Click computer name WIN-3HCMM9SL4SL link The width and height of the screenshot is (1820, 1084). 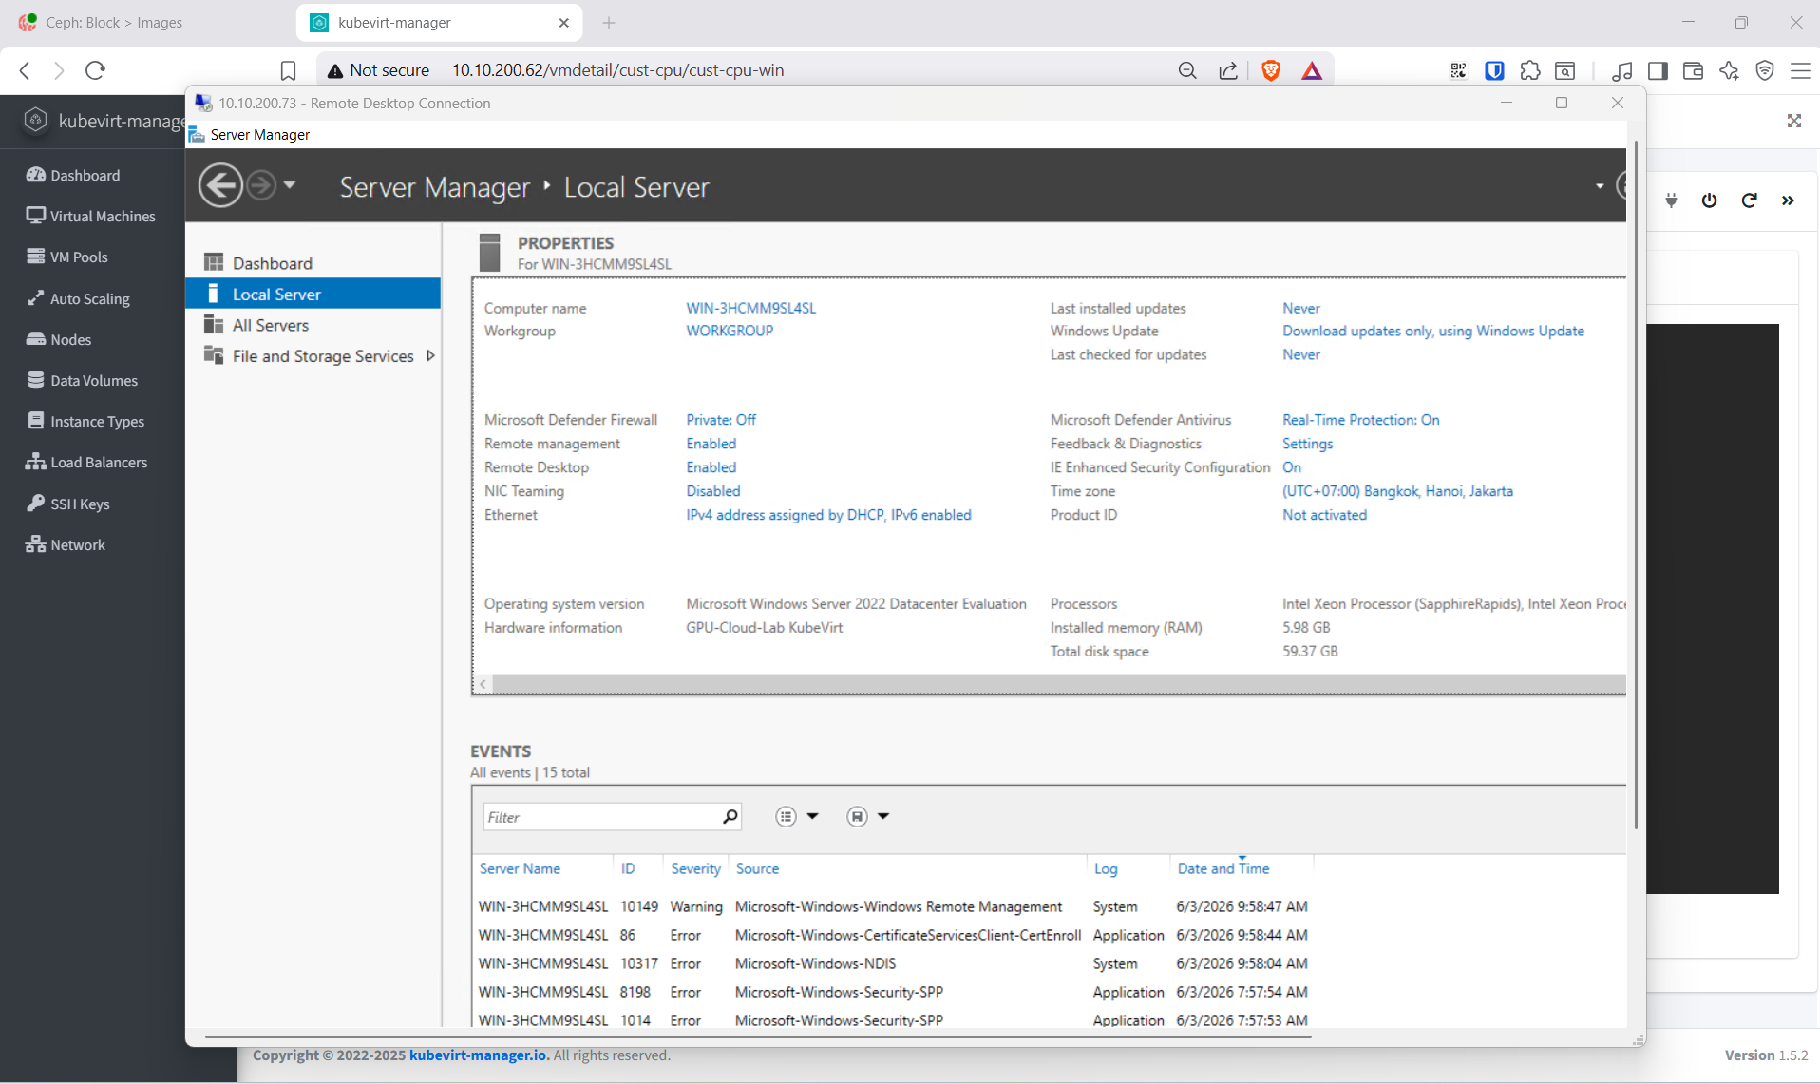coord(750,308)
